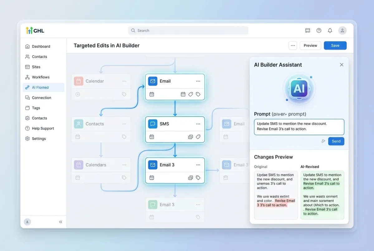Go to Dashboard in the sidebar

(x=43, y=46)
